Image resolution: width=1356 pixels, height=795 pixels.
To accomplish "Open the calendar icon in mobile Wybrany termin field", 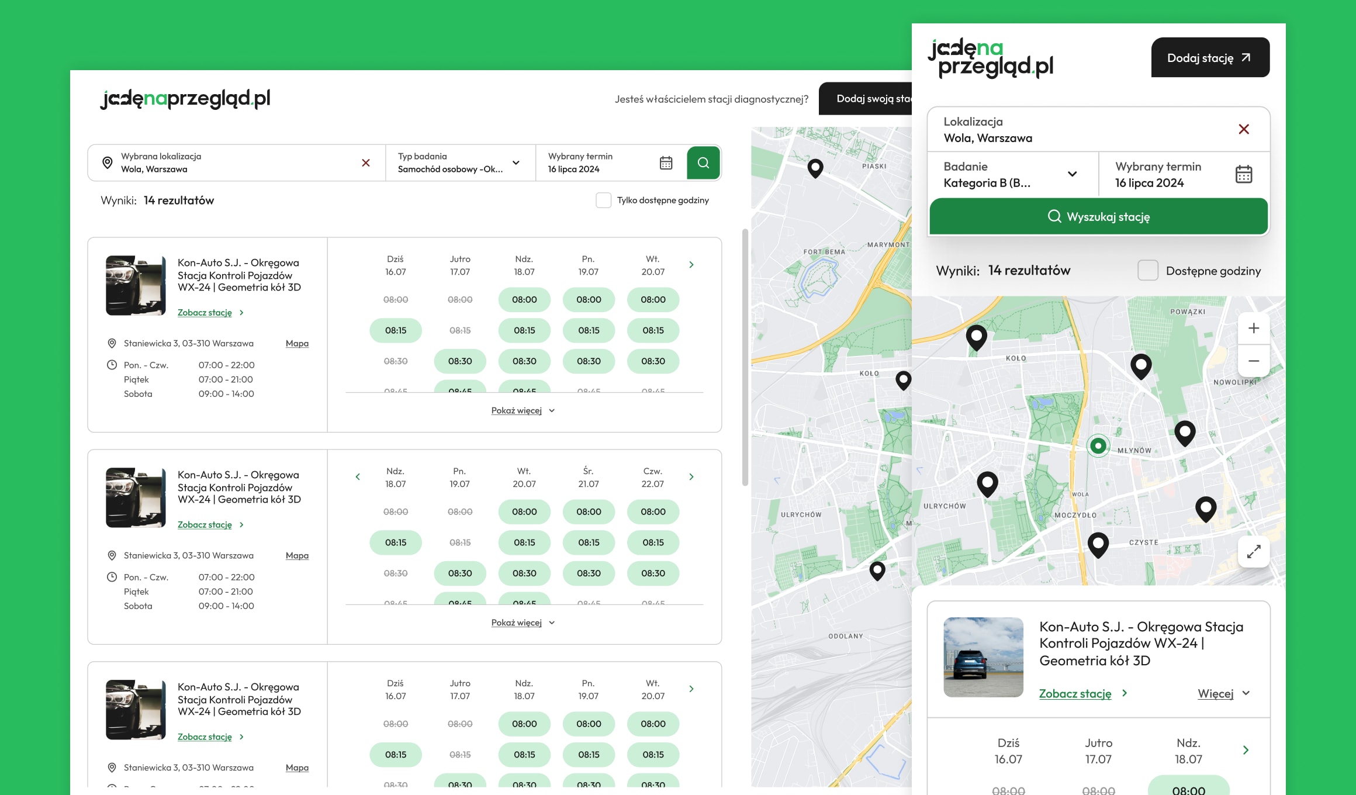I will pos(1244,174).
